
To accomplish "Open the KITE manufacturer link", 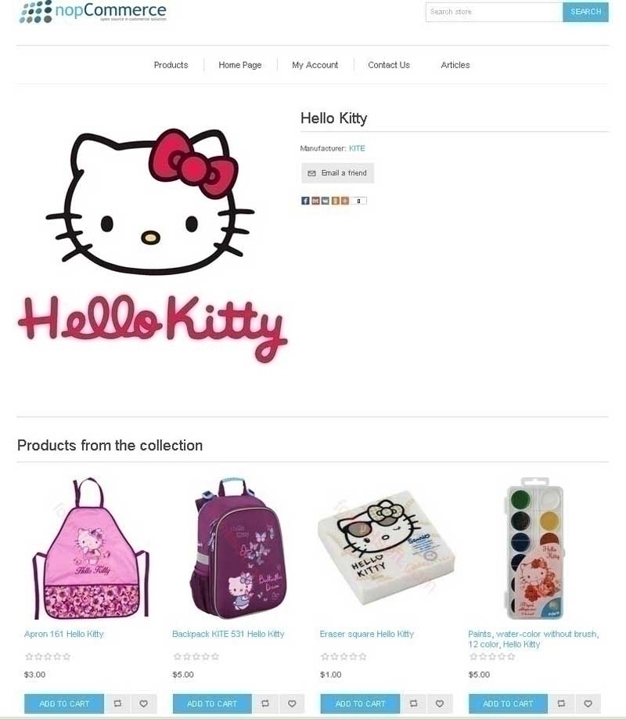I will tap(357, 148).
